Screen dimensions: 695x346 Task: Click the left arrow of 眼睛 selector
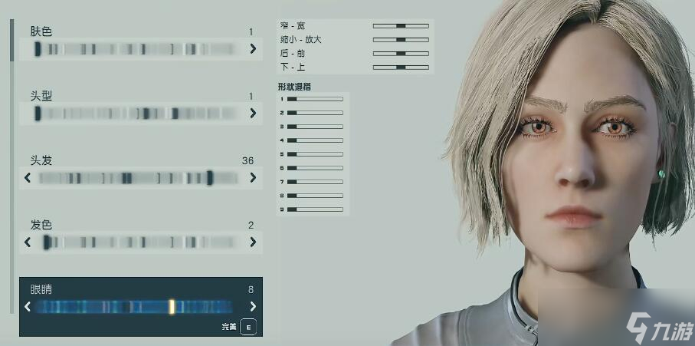(x=28, y=307)
